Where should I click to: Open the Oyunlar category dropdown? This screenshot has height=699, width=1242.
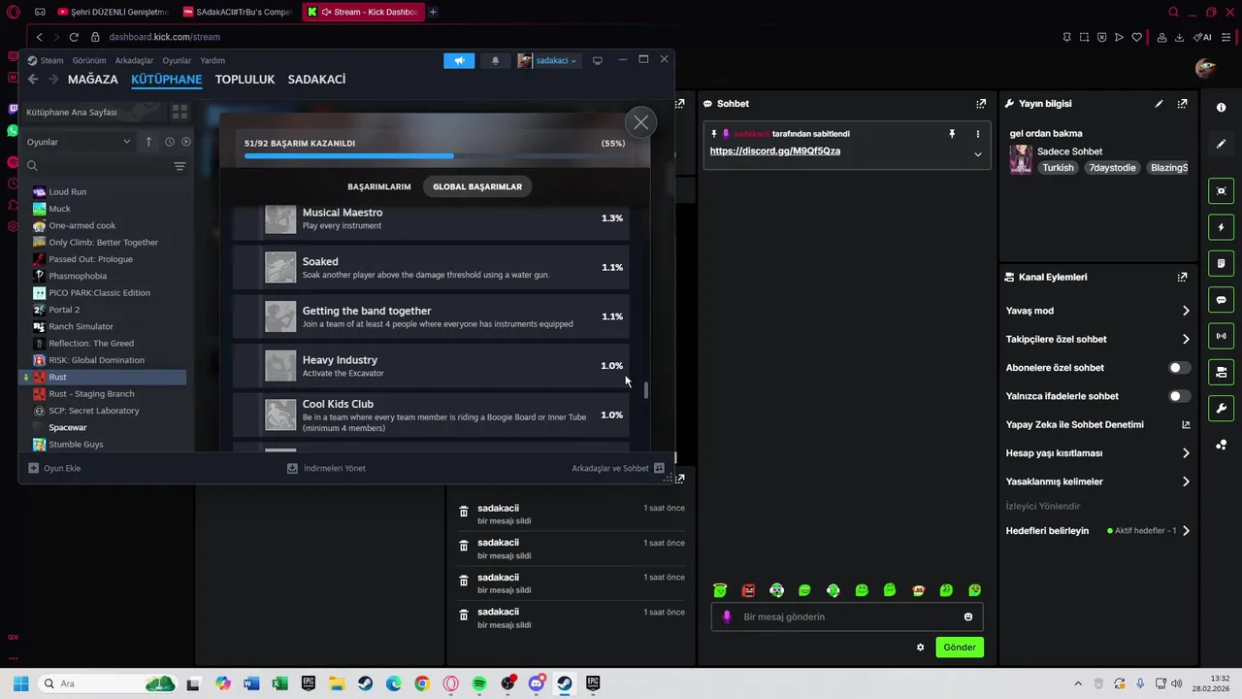coord(79,142)
